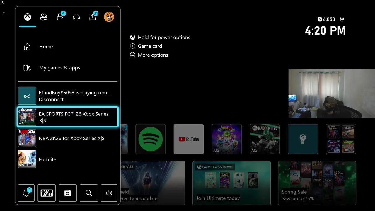Click the Game card hint
This screenshot has width=375, height=211.
146,46
